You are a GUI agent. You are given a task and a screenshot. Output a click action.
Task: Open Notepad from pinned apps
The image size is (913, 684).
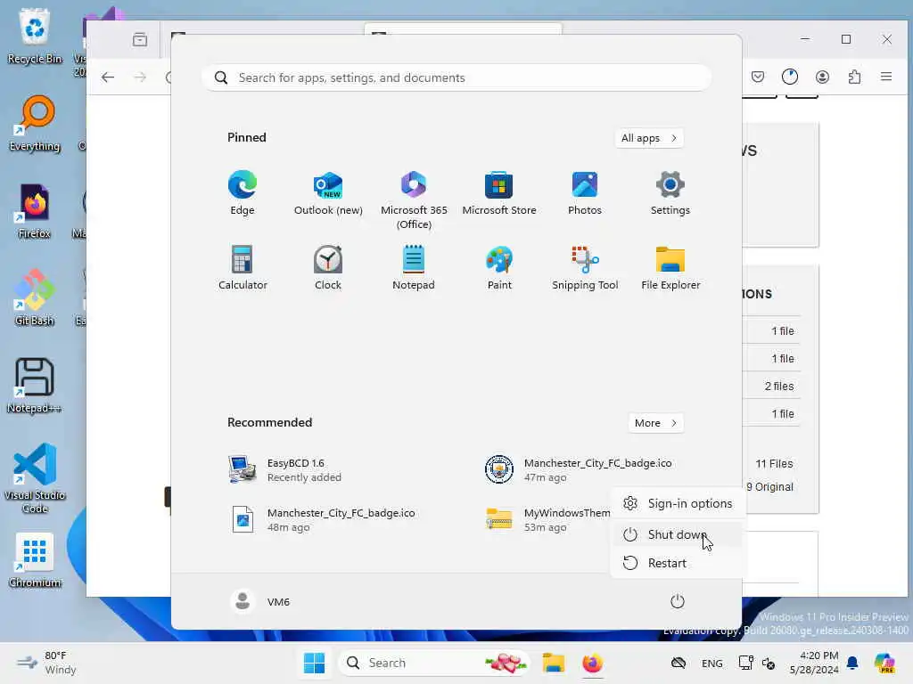click(x=414, y=267)
